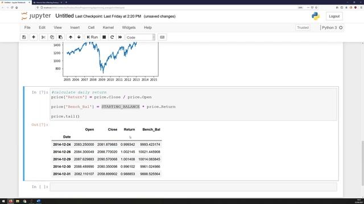The image size is (364, 204).
Task: Click the 0.988853 Return value
Action: pyautogui.click(x=127, y=174)
